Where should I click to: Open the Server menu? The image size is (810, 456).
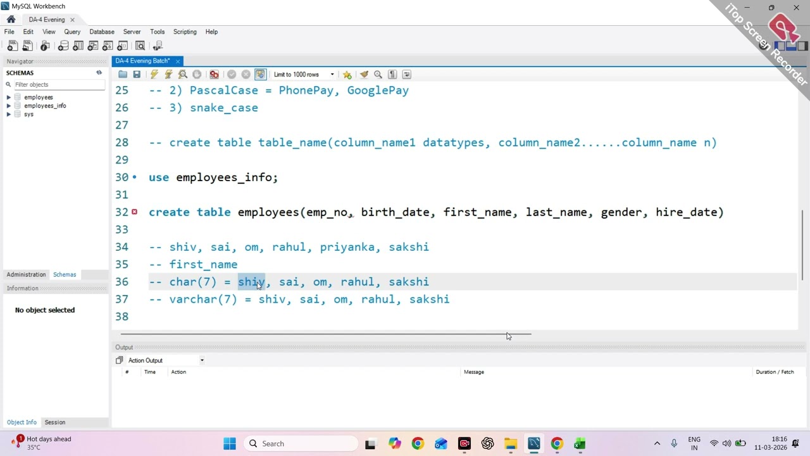[132, 32]
